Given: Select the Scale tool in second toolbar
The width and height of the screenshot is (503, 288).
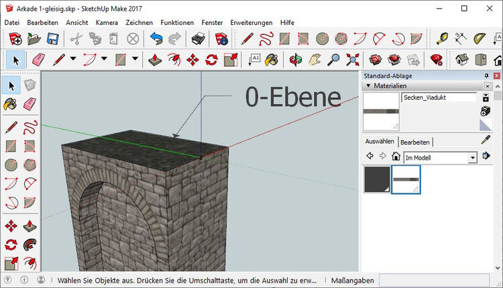Looking at the screenshot, I should point(231,60).
